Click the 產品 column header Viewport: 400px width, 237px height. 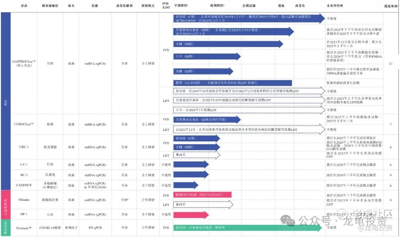(24, 6)
